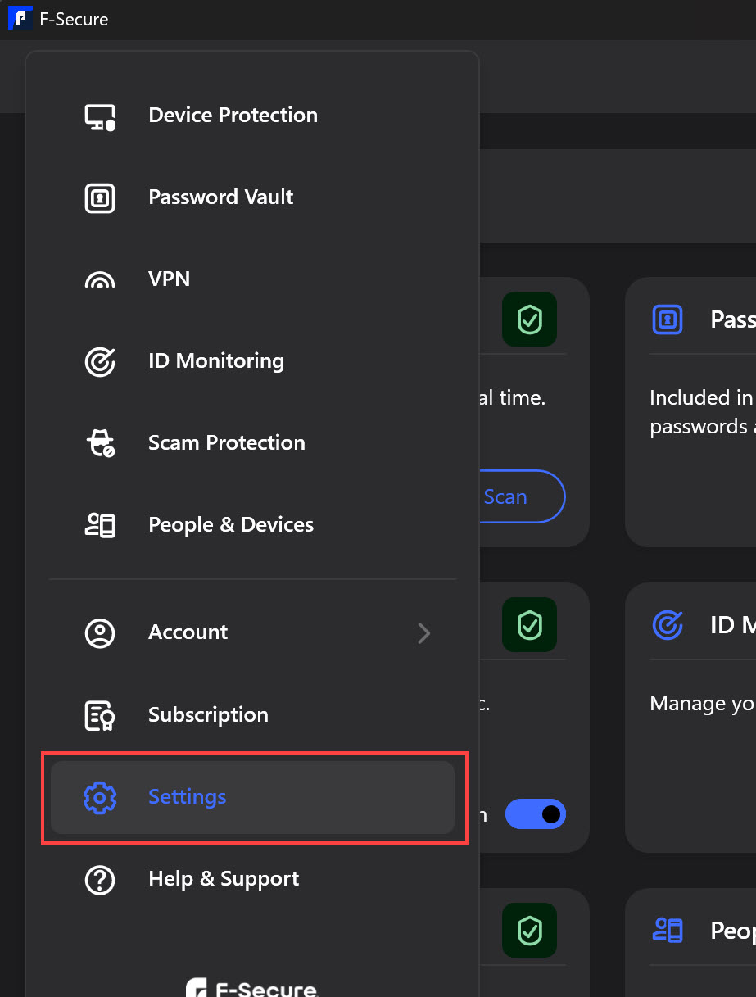
Task: Open Device Protection from the menu
Action: pyautogui.click(x=233, y=116)
